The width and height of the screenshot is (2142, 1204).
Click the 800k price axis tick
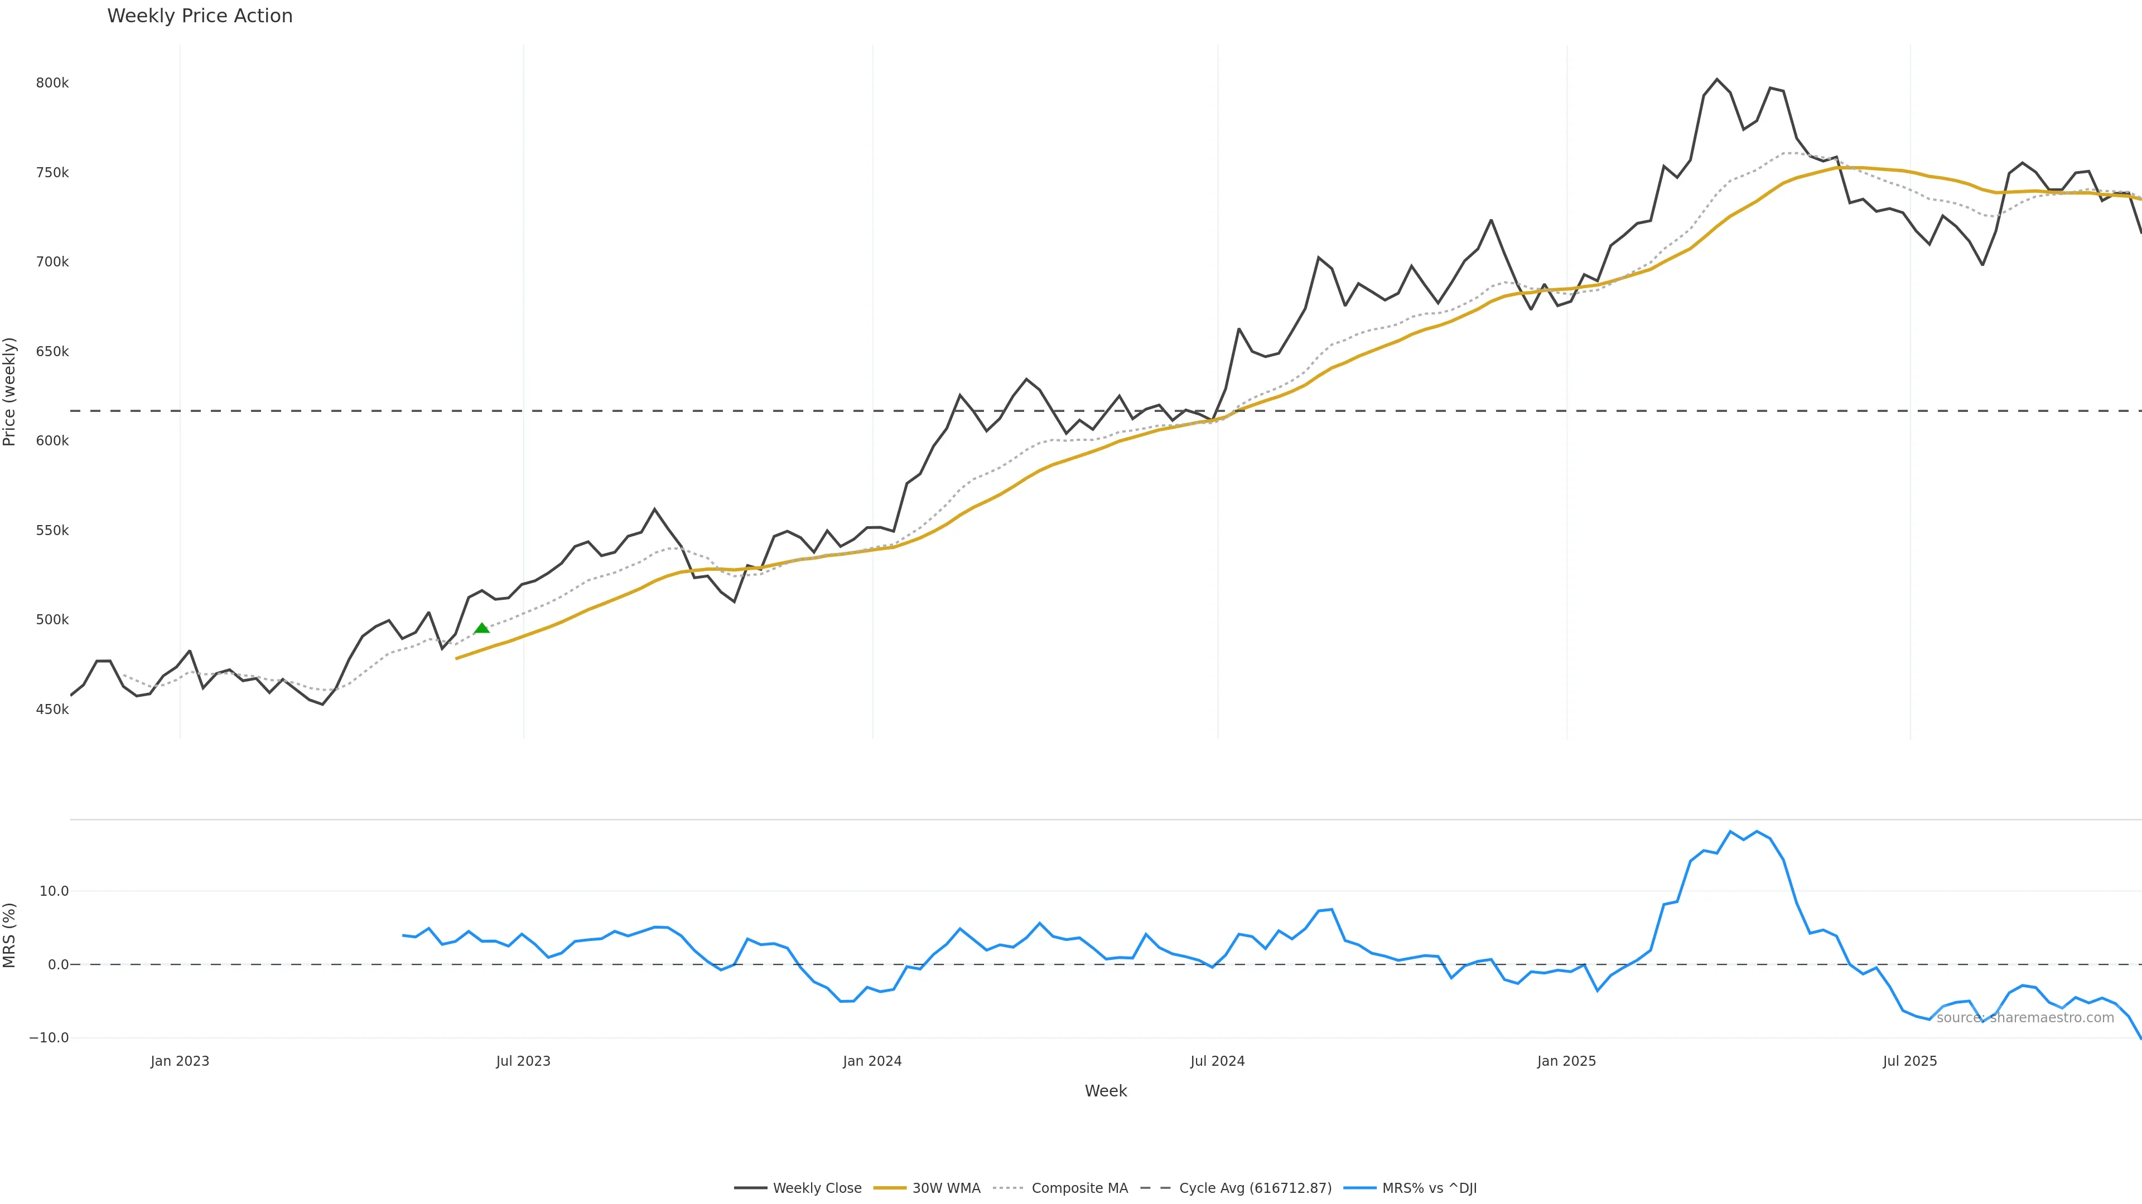coord(51,83)
